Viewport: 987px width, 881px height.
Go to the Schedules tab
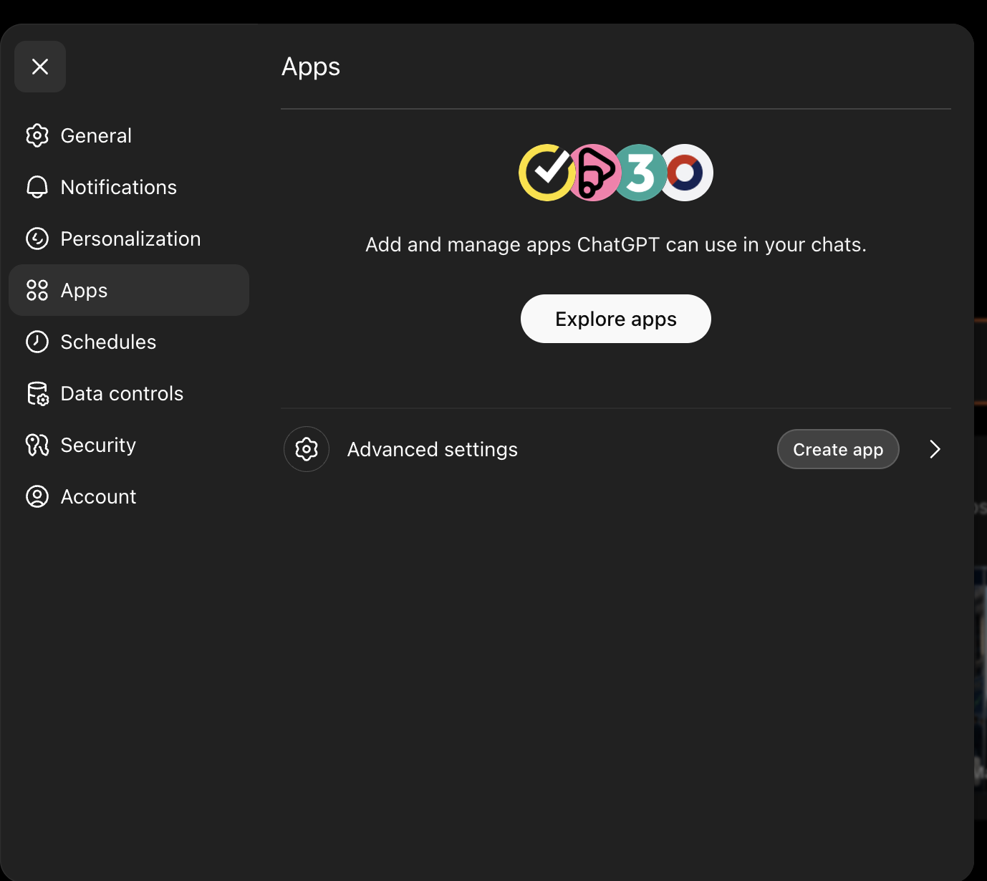coord(129,342)
